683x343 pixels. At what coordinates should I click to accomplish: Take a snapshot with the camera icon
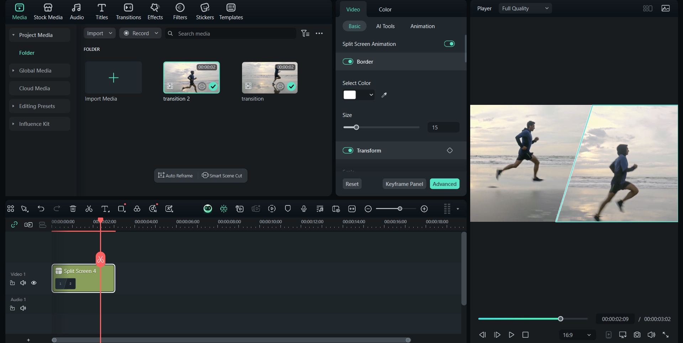(637, 335)
